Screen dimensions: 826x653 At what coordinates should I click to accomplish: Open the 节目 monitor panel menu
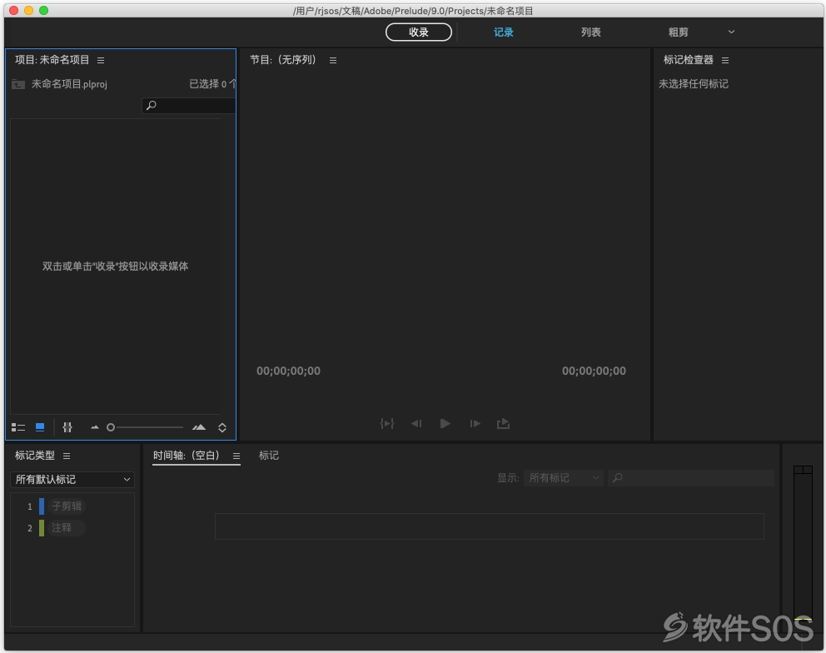coord(333,61)
